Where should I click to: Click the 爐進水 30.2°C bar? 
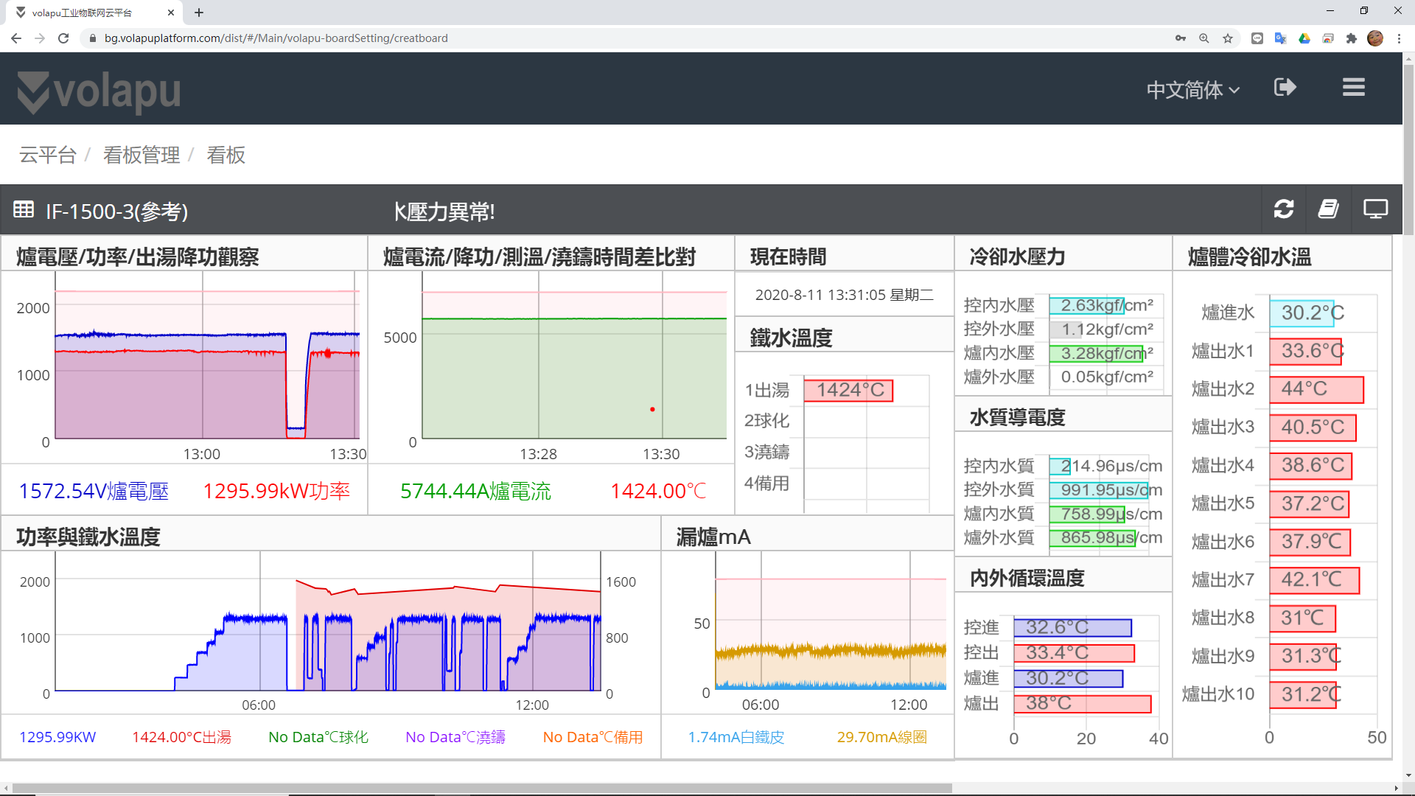1302,313
